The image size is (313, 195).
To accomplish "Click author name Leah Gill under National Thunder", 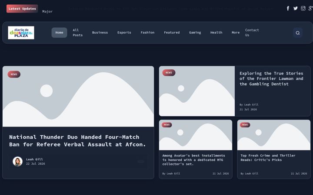I will (x=34, y=159).
